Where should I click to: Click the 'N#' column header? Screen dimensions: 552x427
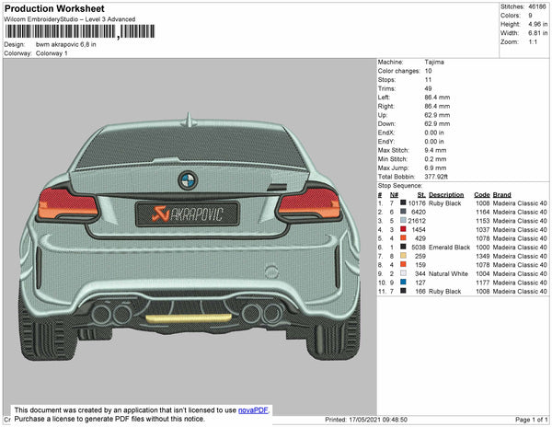click(394, 195)
